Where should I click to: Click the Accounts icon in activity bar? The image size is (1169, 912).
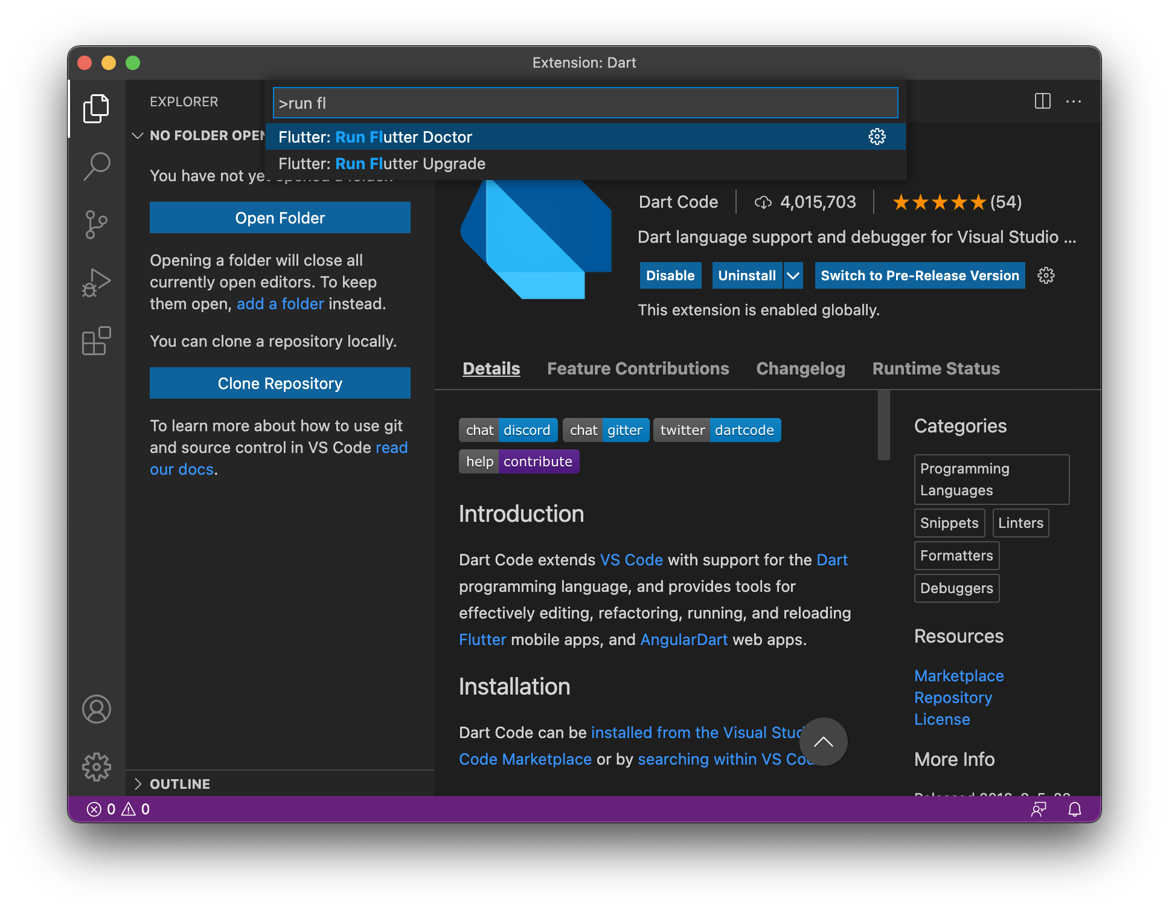pos(97,709)
